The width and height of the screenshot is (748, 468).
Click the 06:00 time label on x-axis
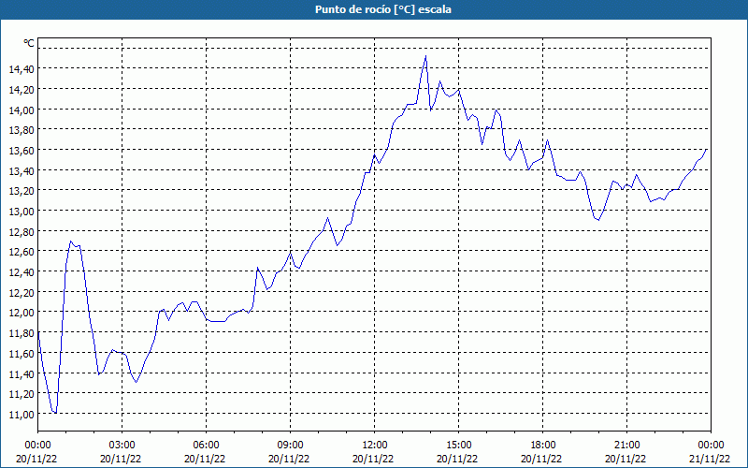pyautogui.click(x=206, y=446)
